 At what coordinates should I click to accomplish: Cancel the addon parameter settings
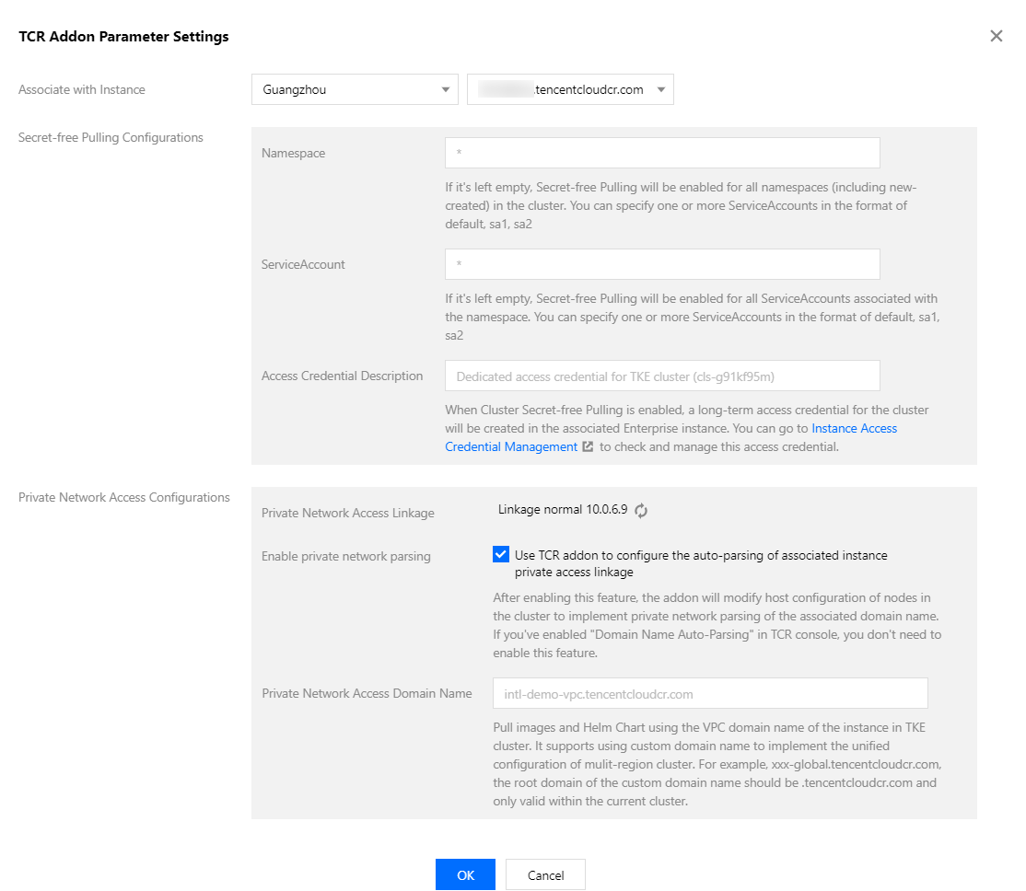(545, 874)
